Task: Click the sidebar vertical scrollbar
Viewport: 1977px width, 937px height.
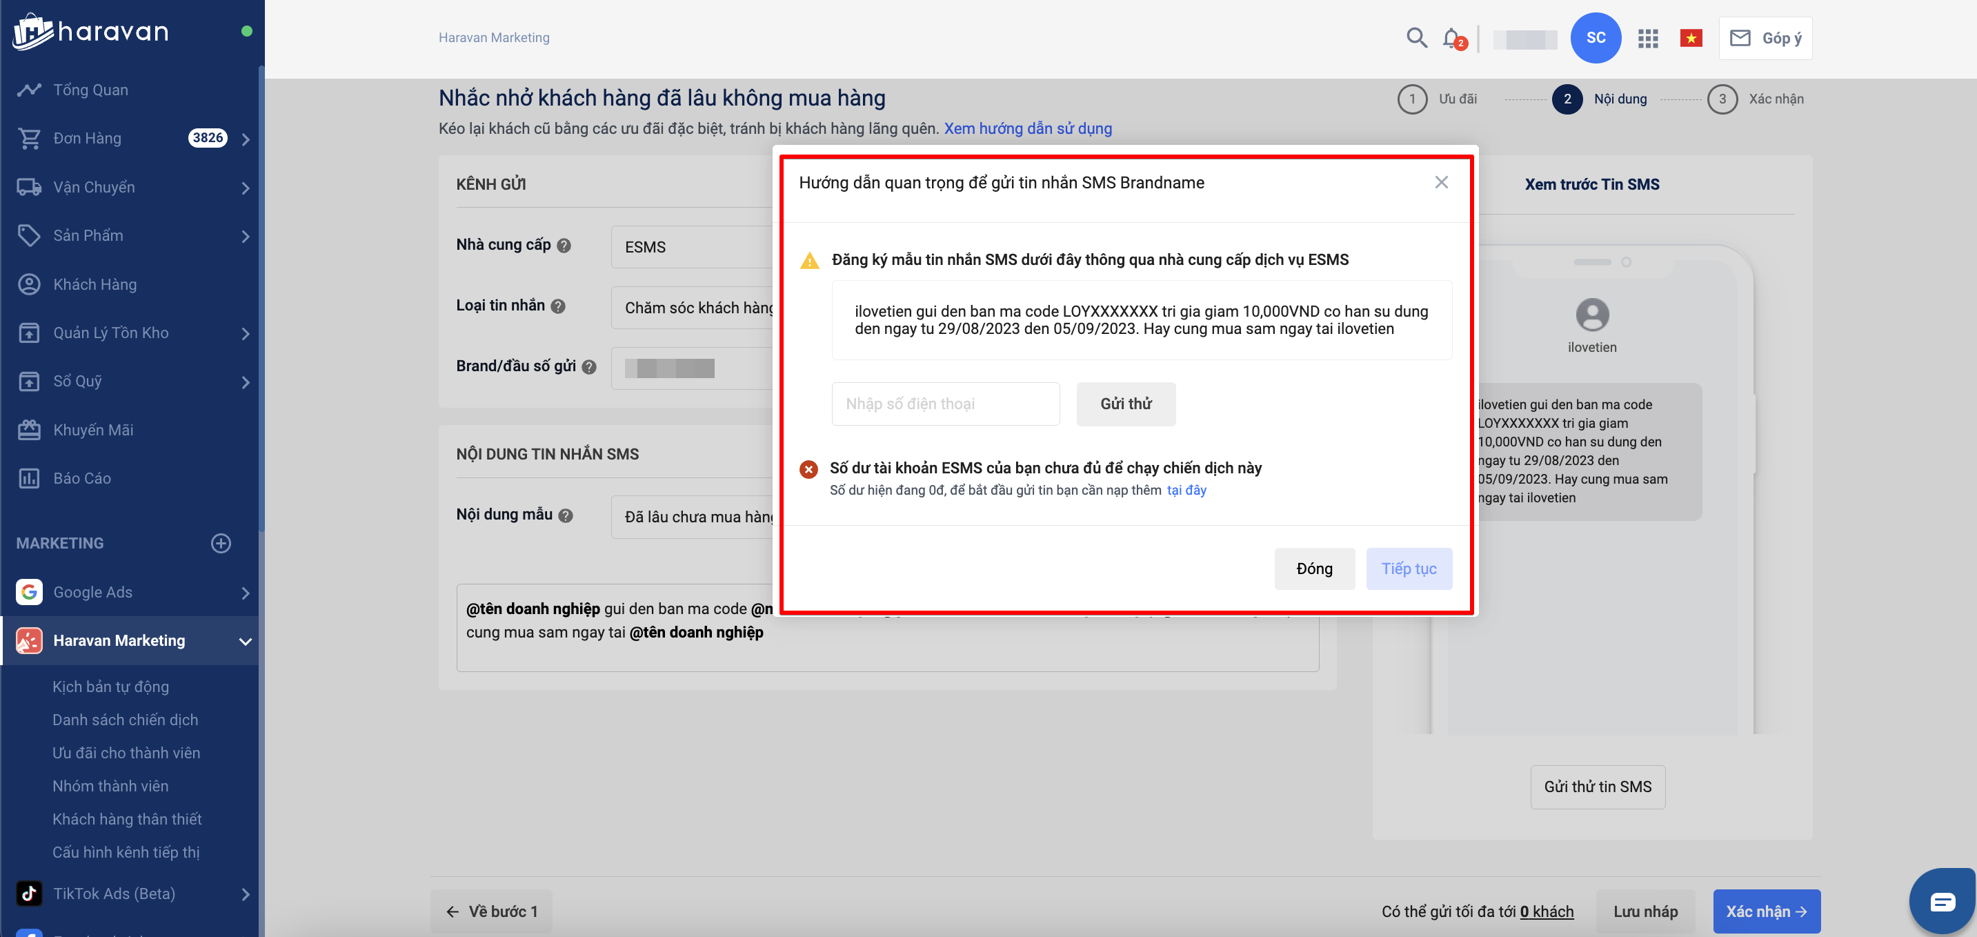Action: click(x=261, y=299)
